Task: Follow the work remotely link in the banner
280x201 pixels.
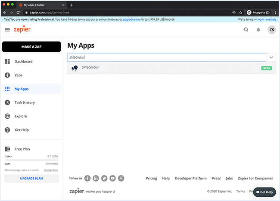Action: coord(267,19)
